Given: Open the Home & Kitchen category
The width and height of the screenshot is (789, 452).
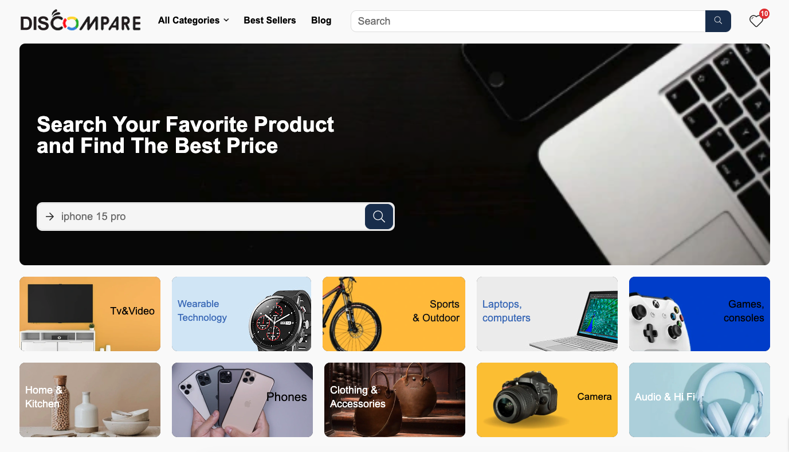Looking at the screenshot, I should tap(90, 400).
